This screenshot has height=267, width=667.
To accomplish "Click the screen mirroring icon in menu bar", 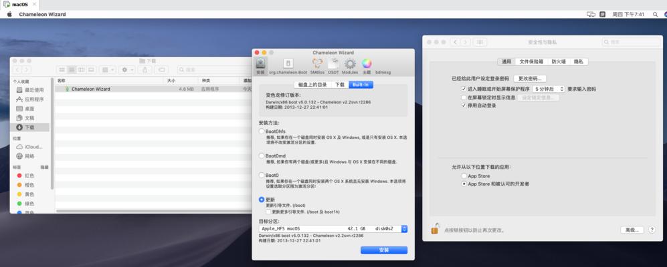I will [x=591, y=14].
